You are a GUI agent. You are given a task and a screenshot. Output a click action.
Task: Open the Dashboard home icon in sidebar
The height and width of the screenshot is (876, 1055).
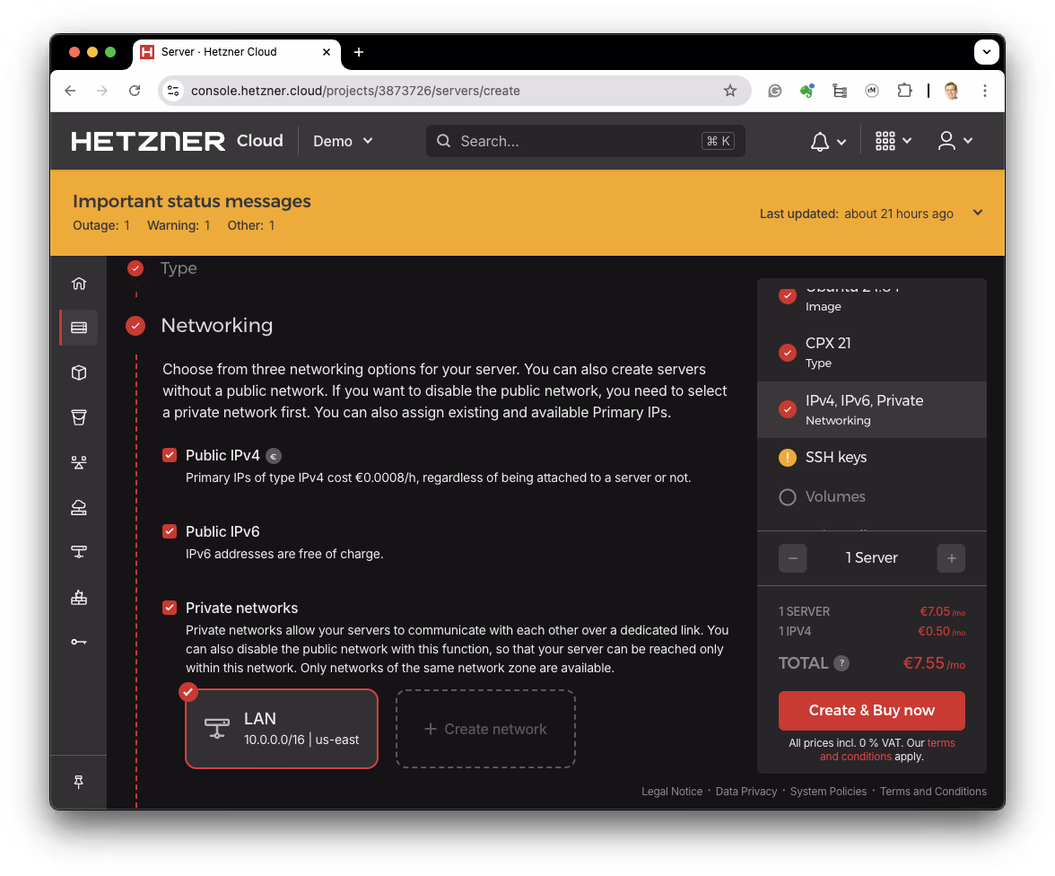(78, 283)
